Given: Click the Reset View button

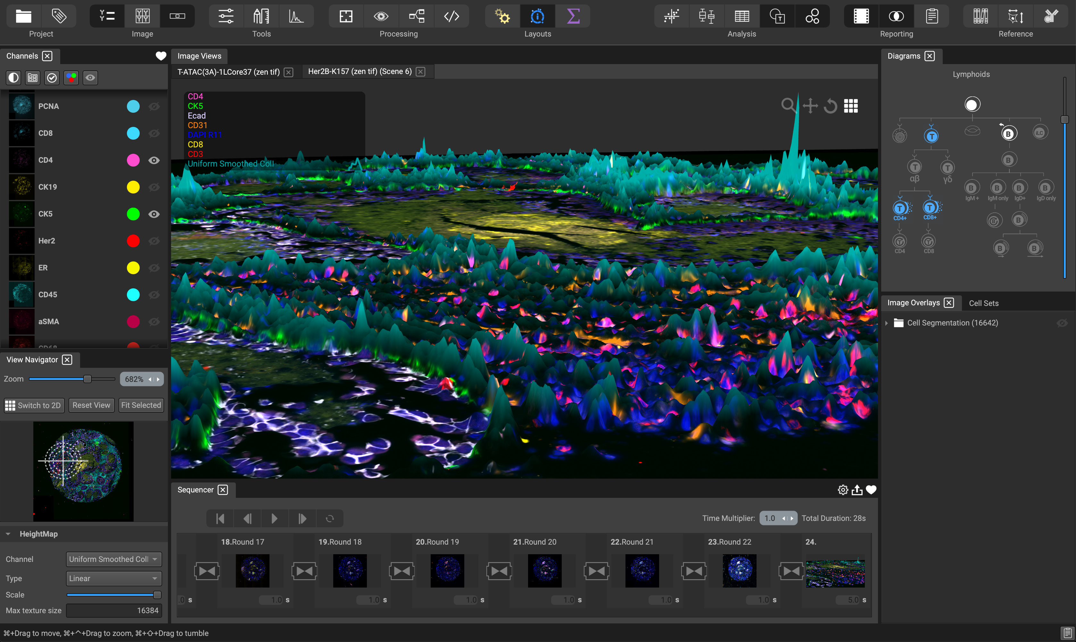Looking at the screenshot, I should pyautogui.click(x=91, y=405).
